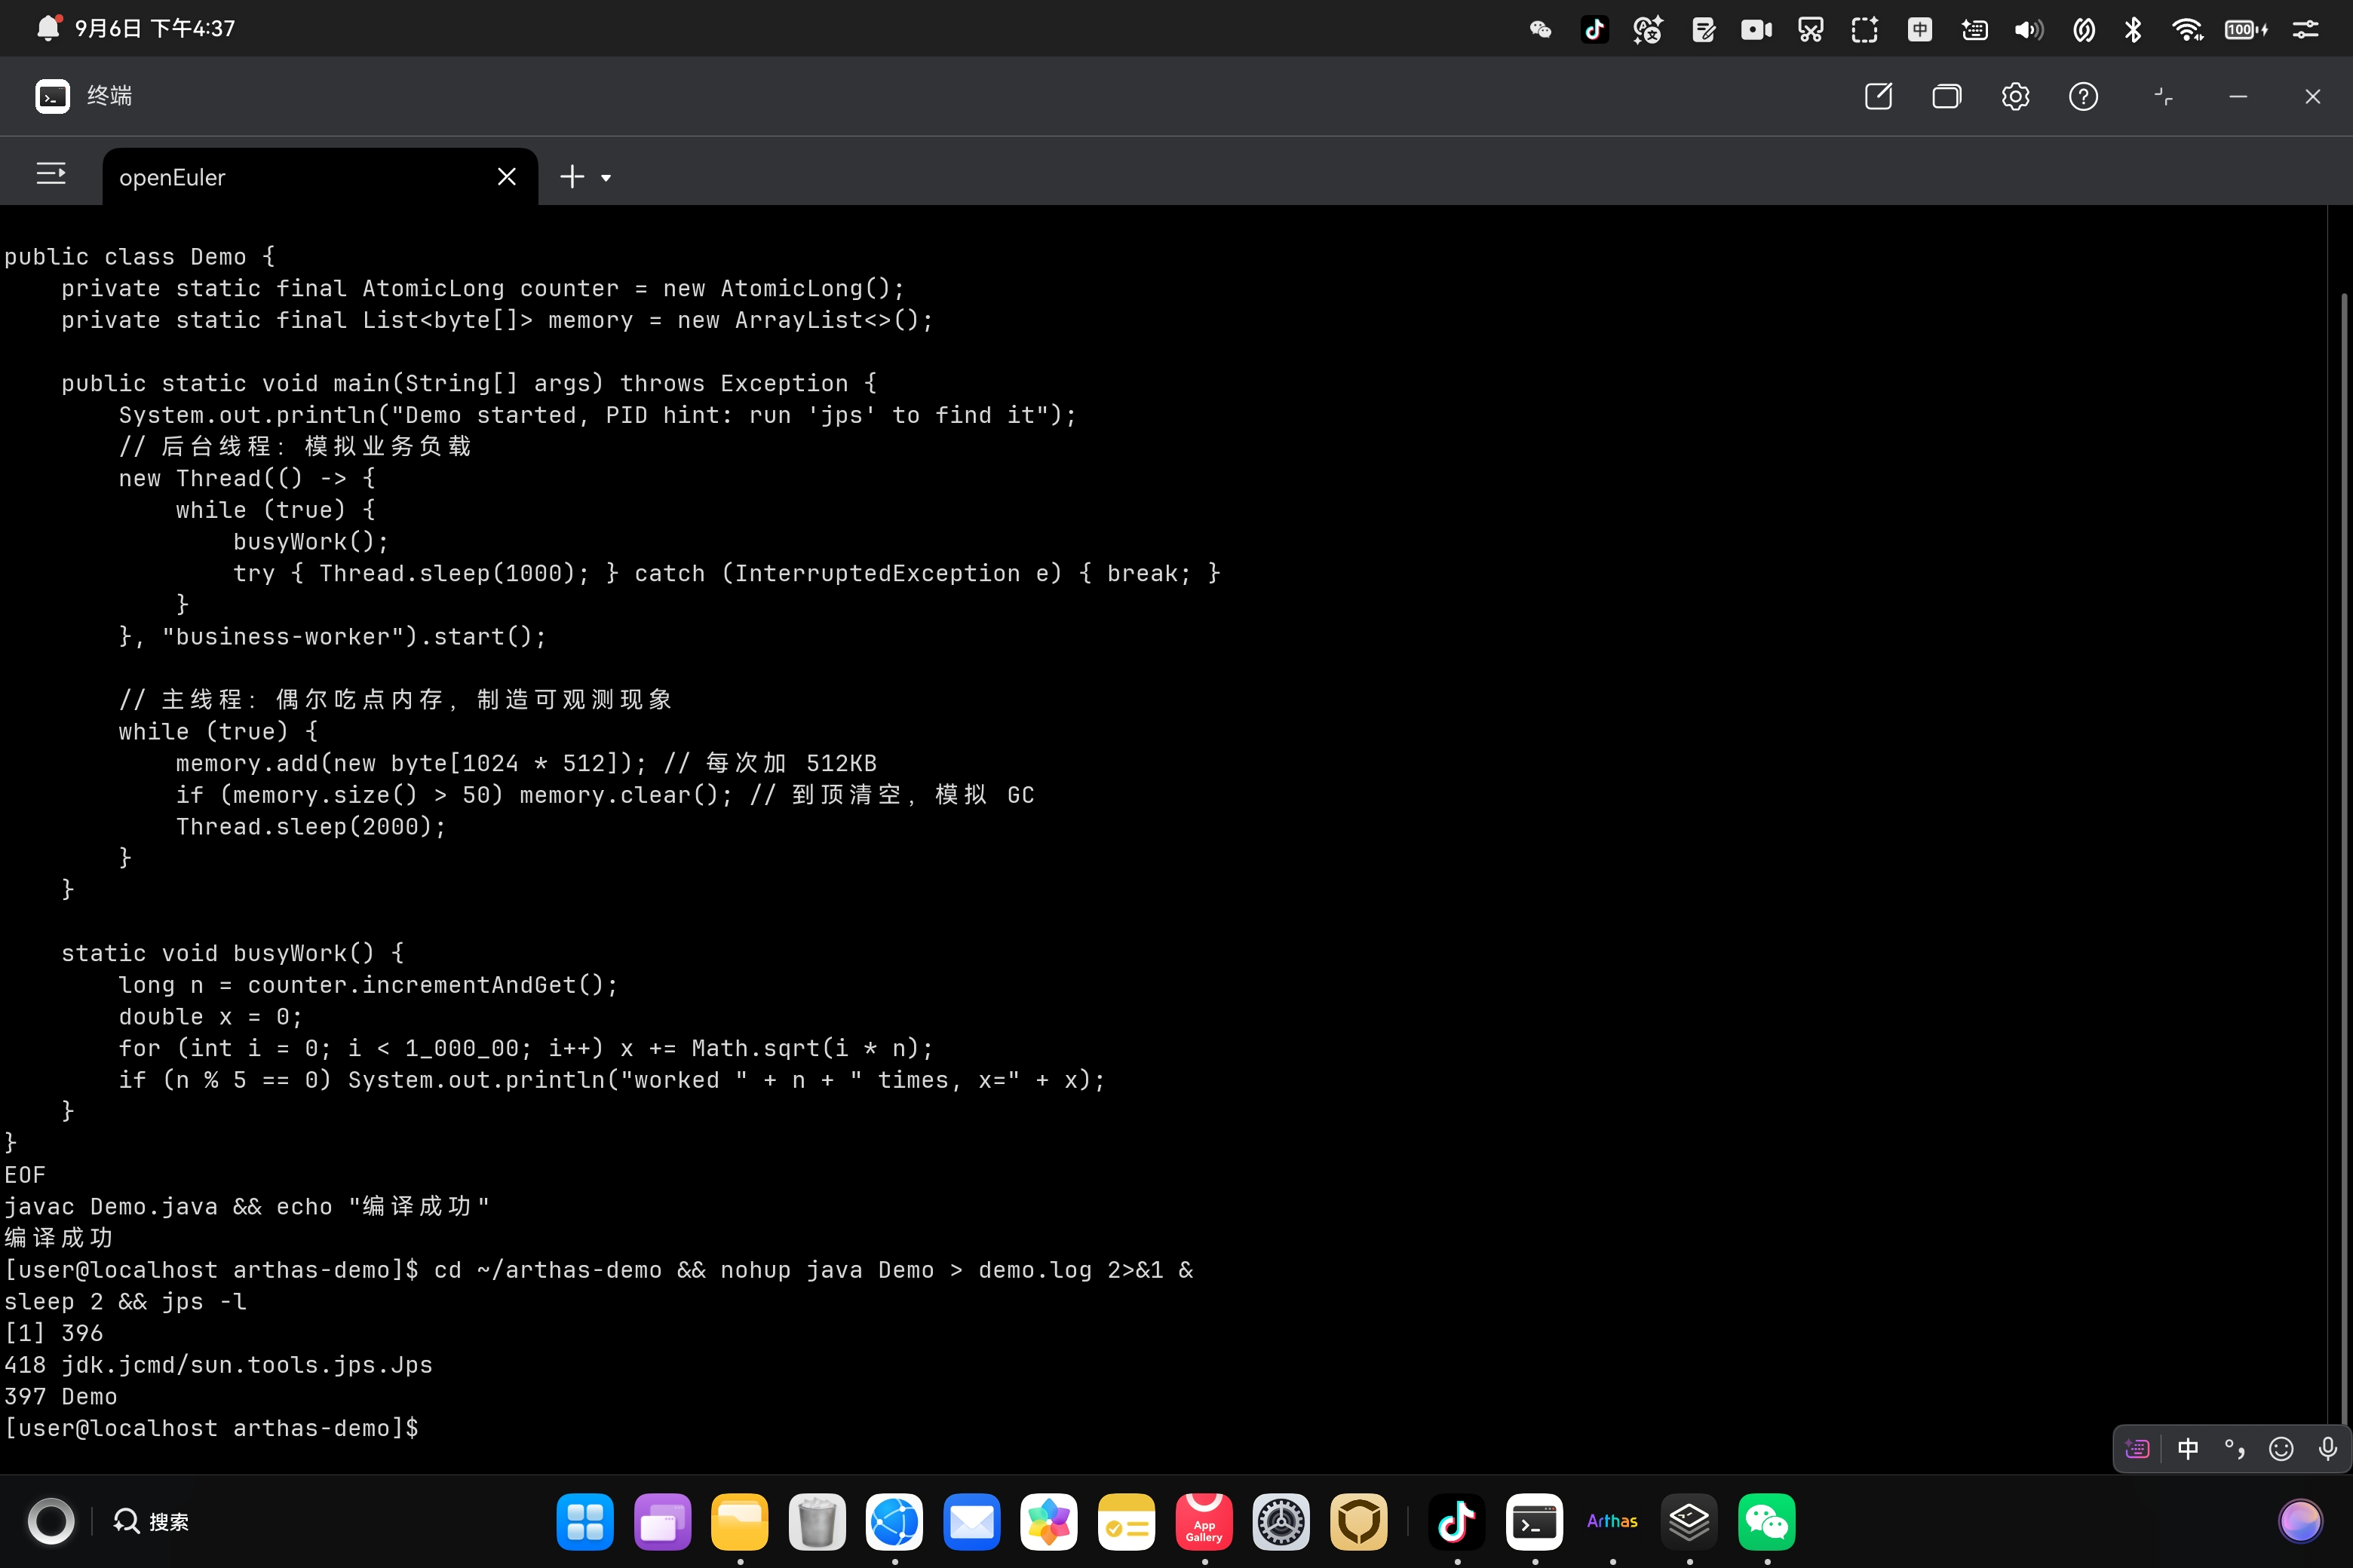The width and height of the screenshot is (2353, 1568).
Task: Open AI translate icon in top bar
Action: pos(1648,29)
